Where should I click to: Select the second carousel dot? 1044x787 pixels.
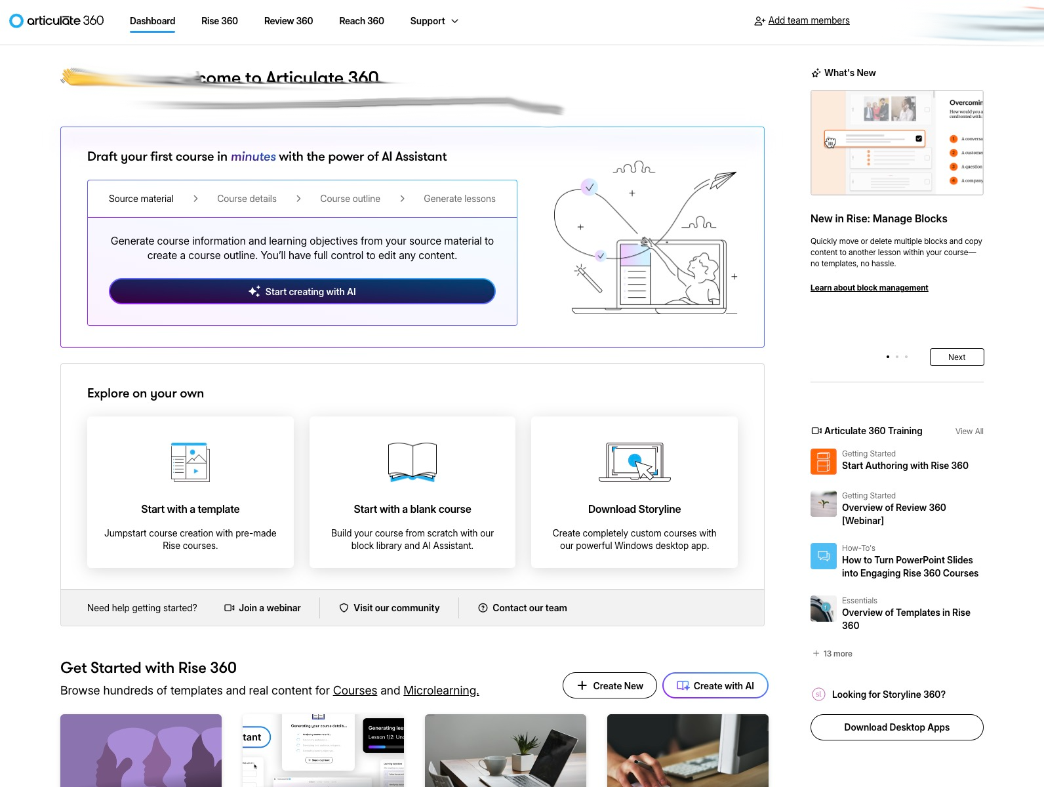(897, 357)
